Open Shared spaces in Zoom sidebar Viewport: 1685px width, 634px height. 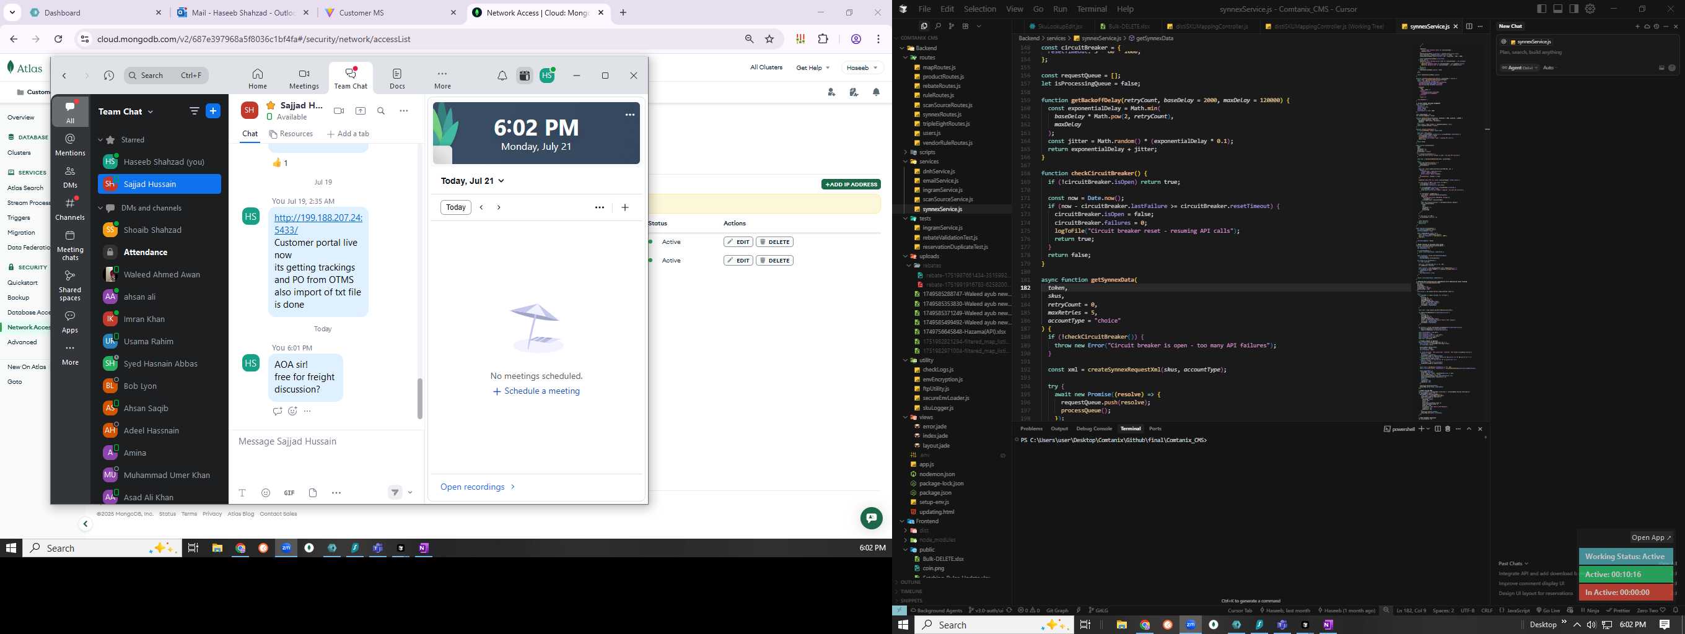point(70,285)
